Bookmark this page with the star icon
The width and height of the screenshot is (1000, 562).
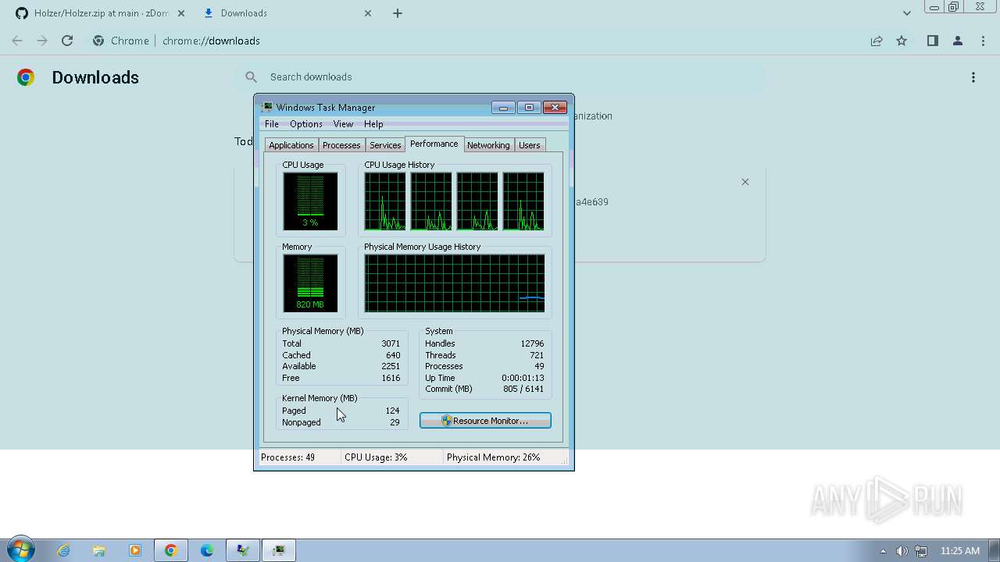[x=902, y=41]
